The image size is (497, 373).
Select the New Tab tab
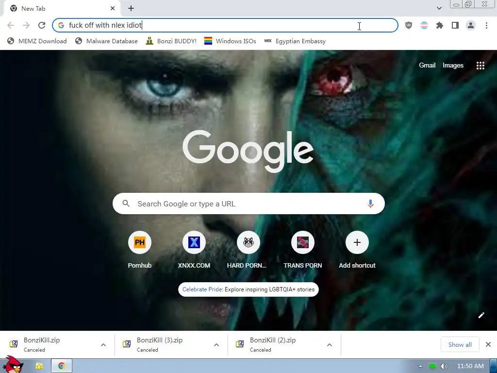pos(62,9)
